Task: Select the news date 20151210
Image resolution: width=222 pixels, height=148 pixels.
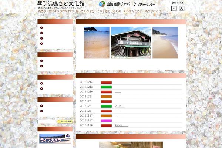Action: click(x=86, y=92)
